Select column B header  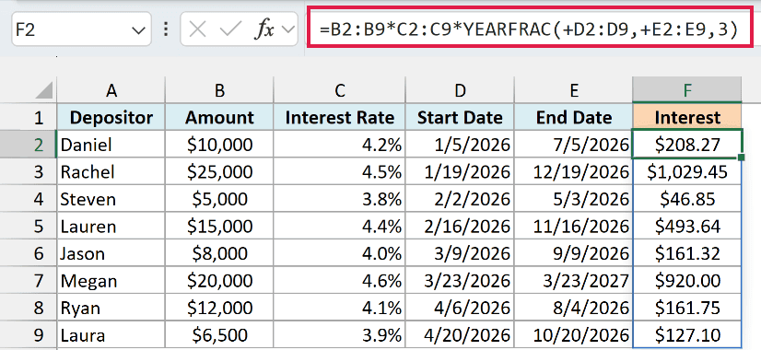219,90
